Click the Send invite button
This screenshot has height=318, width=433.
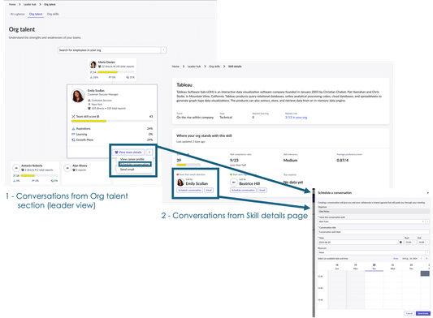click(x=423, y=314)
